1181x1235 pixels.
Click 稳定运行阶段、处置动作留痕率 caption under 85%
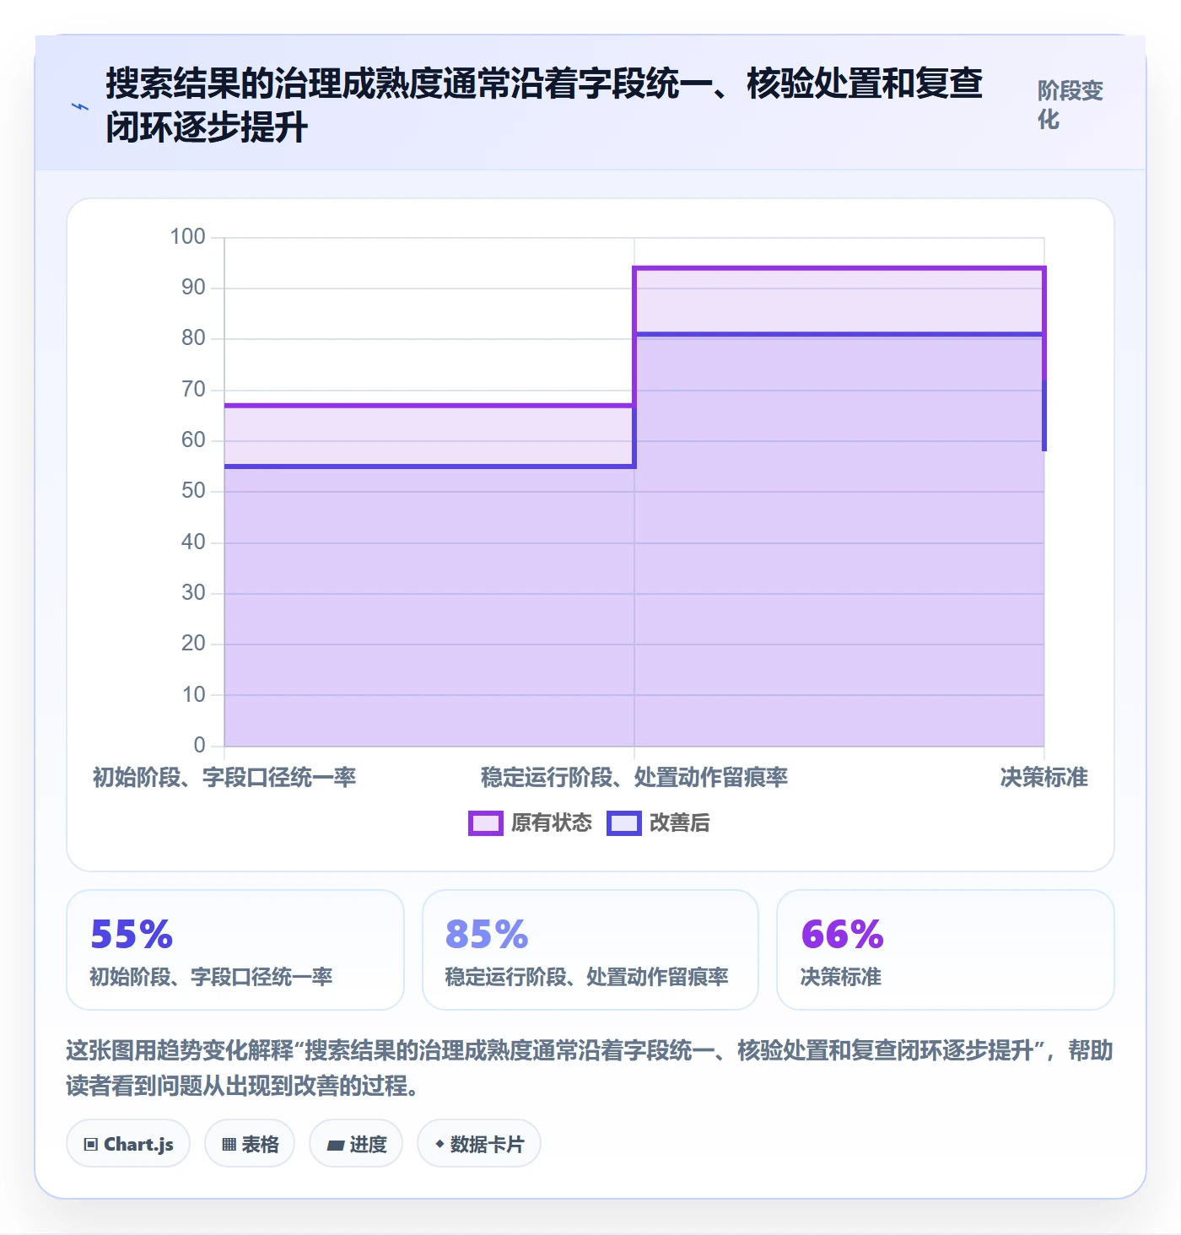(x=587, y=977)
